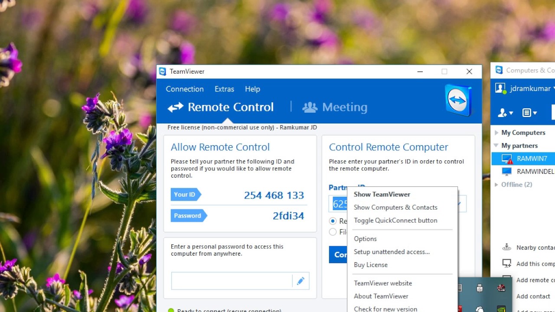Select RAMWINDEL in the partners list
The width and height of the screenshot is (555, 312).
pos(523,172)
